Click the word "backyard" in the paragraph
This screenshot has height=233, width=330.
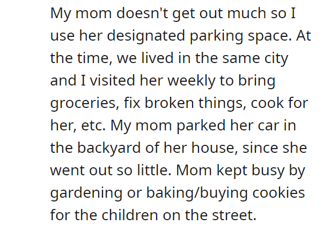[x=109, y=147]
